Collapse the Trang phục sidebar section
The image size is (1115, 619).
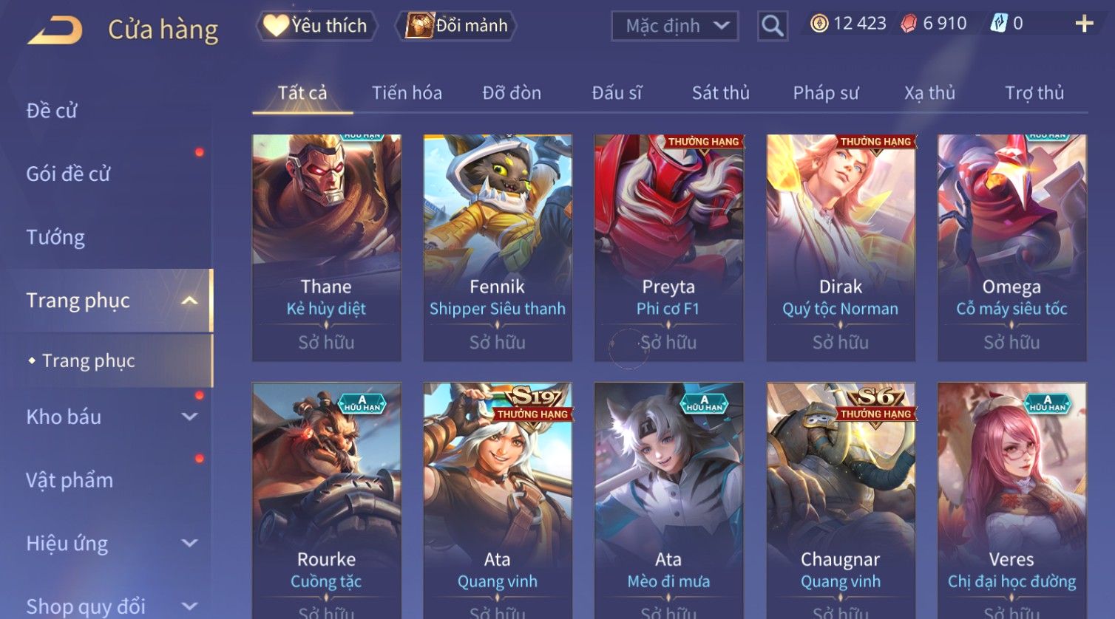pyautogui.click(x=190, y=301)
